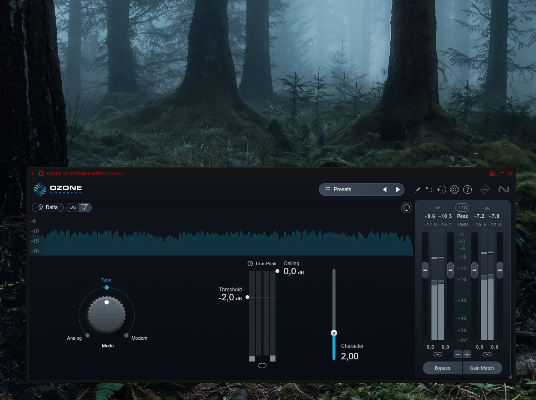Open the help question mark icon
The image size is (536, 400).
click(467, 190)
